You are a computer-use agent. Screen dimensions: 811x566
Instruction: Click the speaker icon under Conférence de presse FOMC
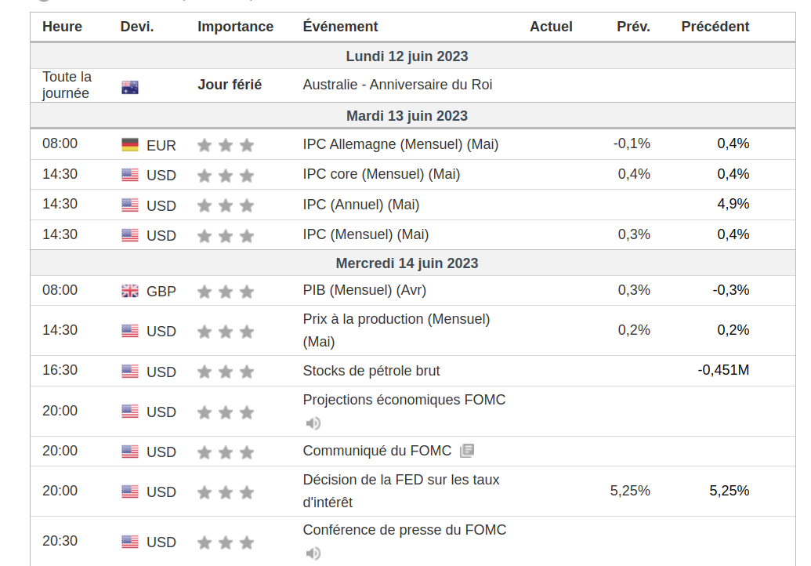313,553
